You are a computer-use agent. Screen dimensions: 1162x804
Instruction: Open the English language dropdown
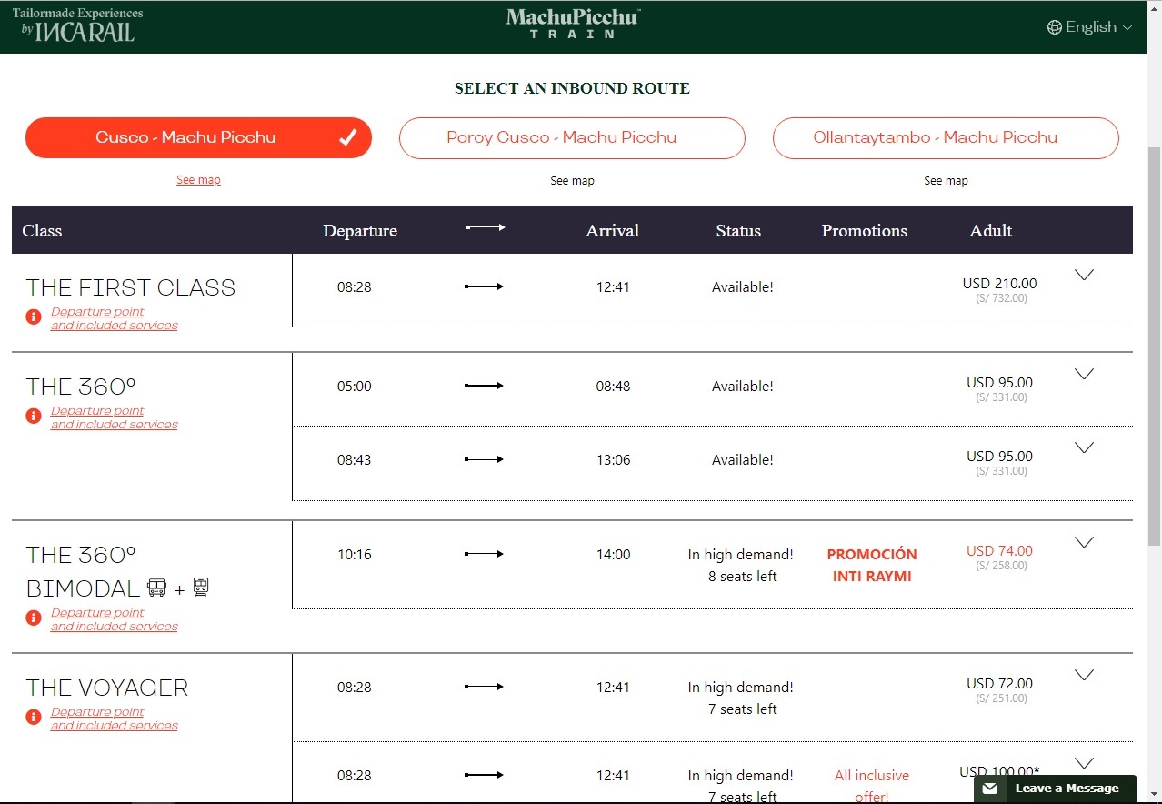(x=1090, y=27)
